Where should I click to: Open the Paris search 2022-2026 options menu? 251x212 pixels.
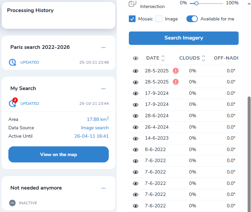(x=103, y=48)
